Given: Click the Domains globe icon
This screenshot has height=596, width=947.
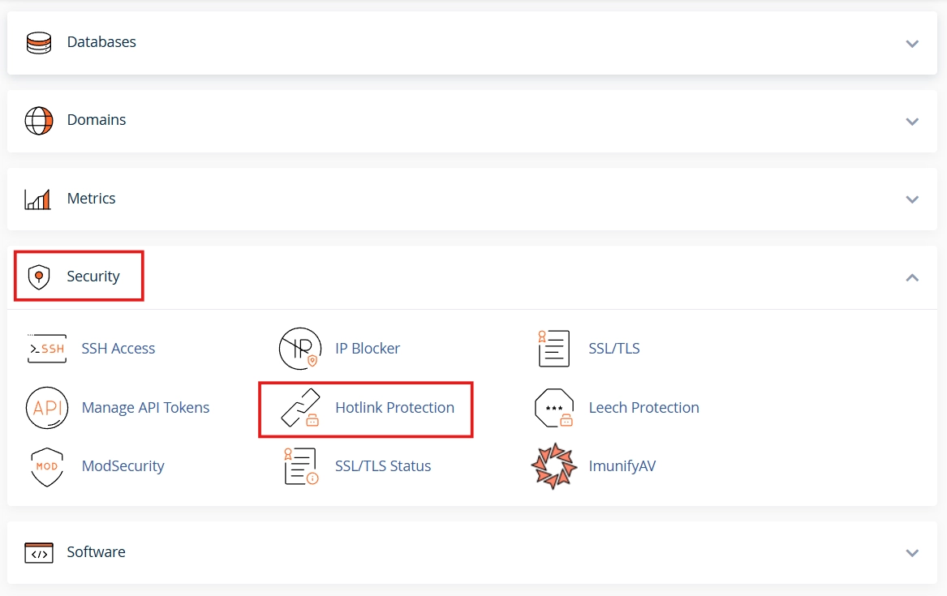Looking at the screenshot, I should click(39, 121).
